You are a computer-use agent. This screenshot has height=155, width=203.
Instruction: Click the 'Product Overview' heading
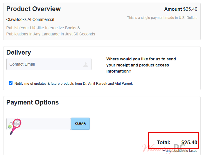(33, 9)
